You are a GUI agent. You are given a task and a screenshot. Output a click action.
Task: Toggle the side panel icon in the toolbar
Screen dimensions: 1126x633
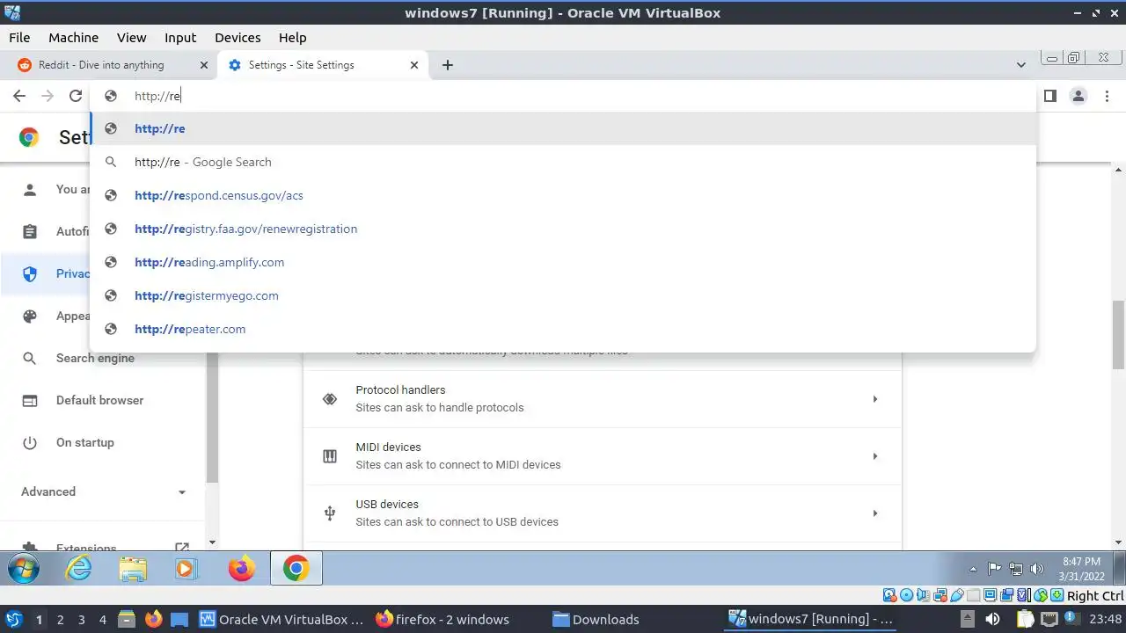pyautogui.click(x=1049, y=96)
